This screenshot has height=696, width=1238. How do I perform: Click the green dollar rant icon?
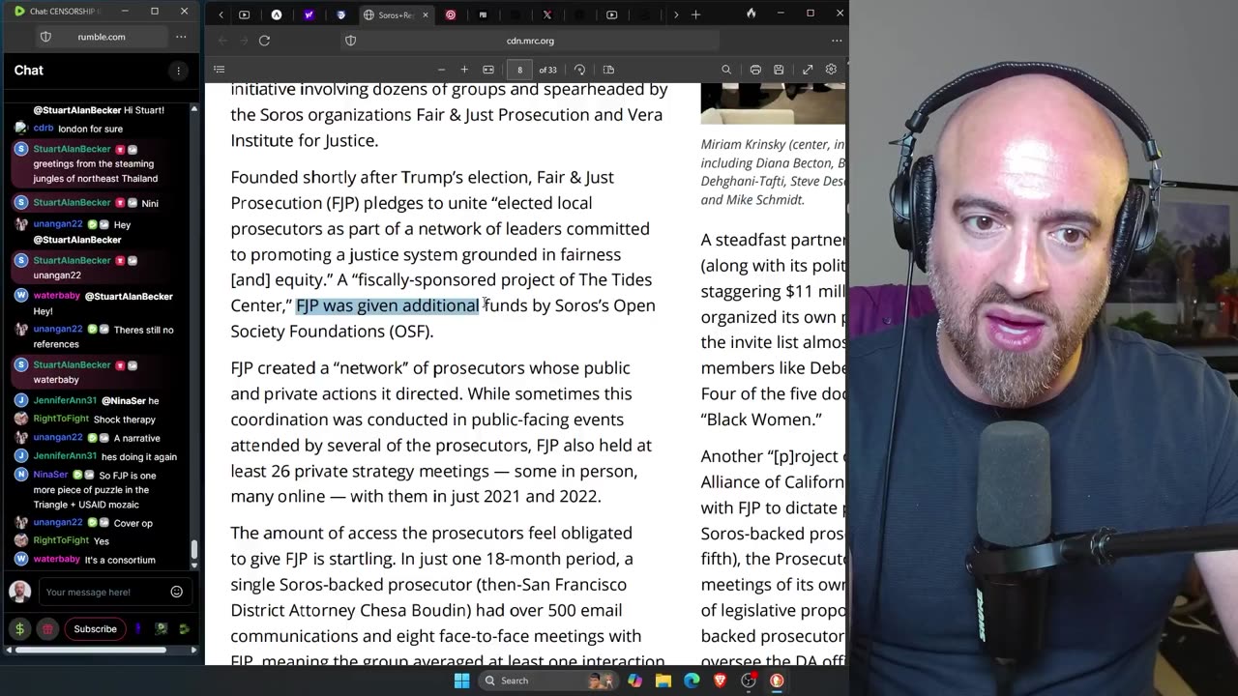coord(19,629)
